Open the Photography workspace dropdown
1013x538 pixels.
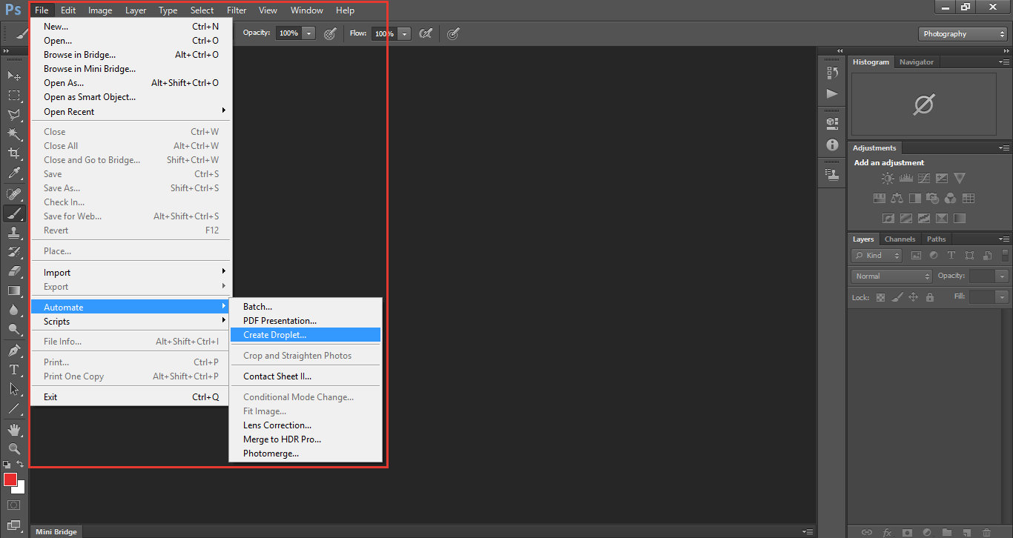pyautogui.click(x=963, y=34)
